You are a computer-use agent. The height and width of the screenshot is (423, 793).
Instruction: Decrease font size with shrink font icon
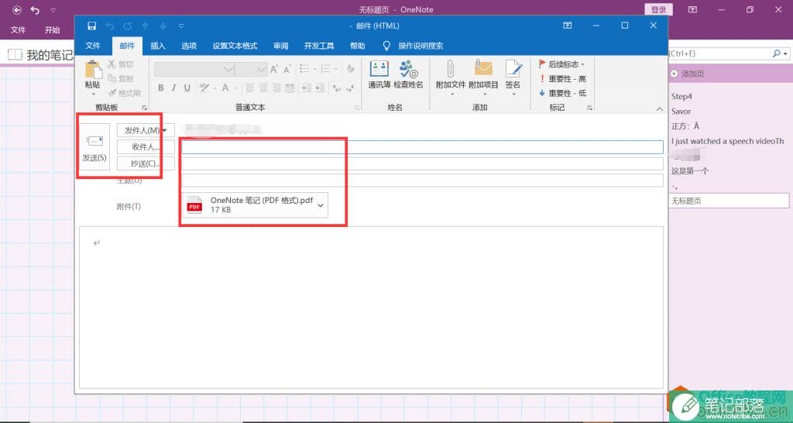coord(287,69)
